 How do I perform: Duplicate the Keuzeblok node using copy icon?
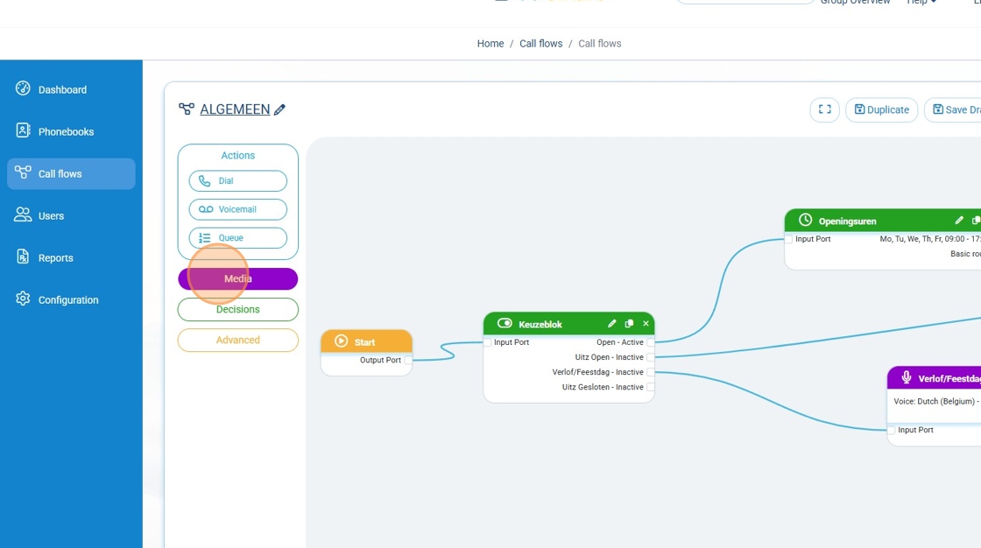[x=629, y=324]
